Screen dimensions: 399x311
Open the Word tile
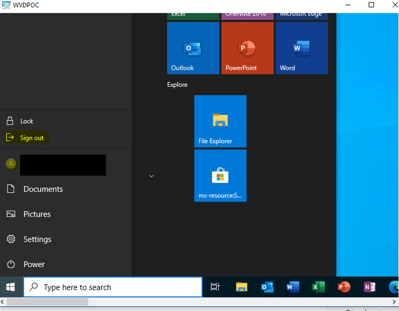pos(301,48)
